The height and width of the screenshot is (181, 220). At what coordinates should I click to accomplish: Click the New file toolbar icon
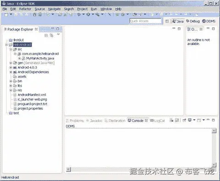click(x=6, y=15)
